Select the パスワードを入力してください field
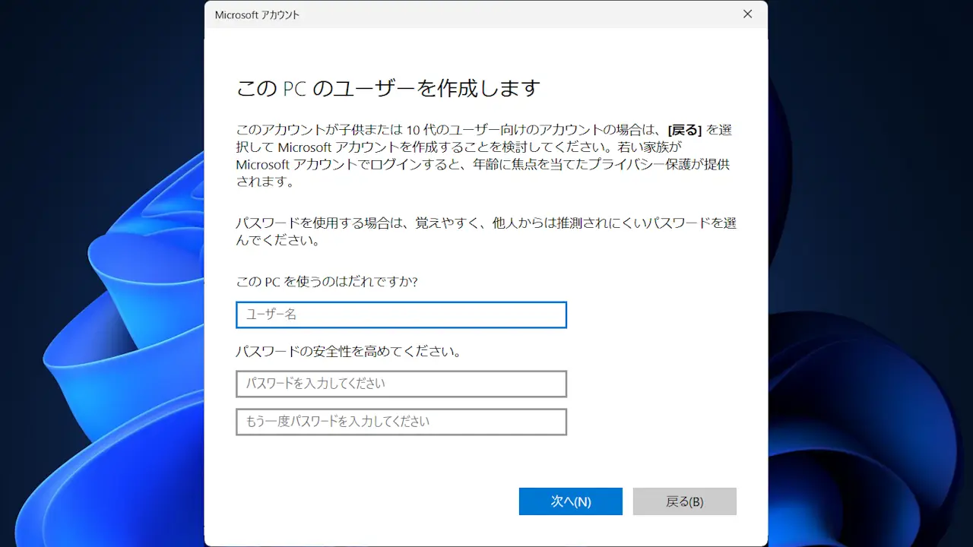Screen dimensions: 973x547 401,384
